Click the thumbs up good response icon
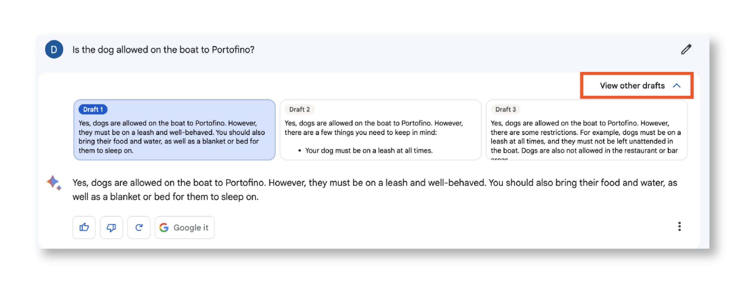This screenshot has width=746, height=284. point(84,227)
